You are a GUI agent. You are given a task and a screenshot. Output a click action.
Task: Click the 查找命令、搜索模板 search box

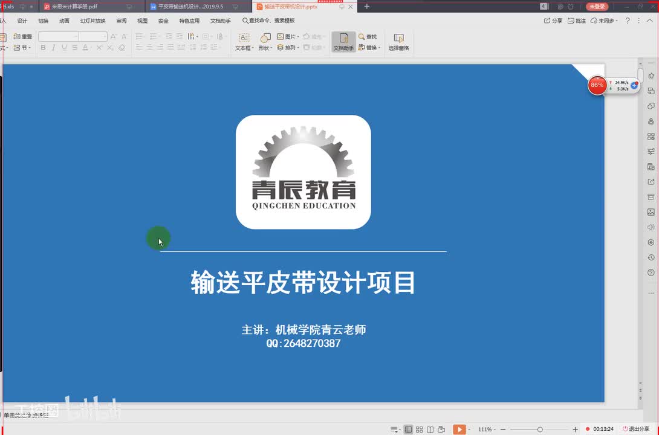269,21
